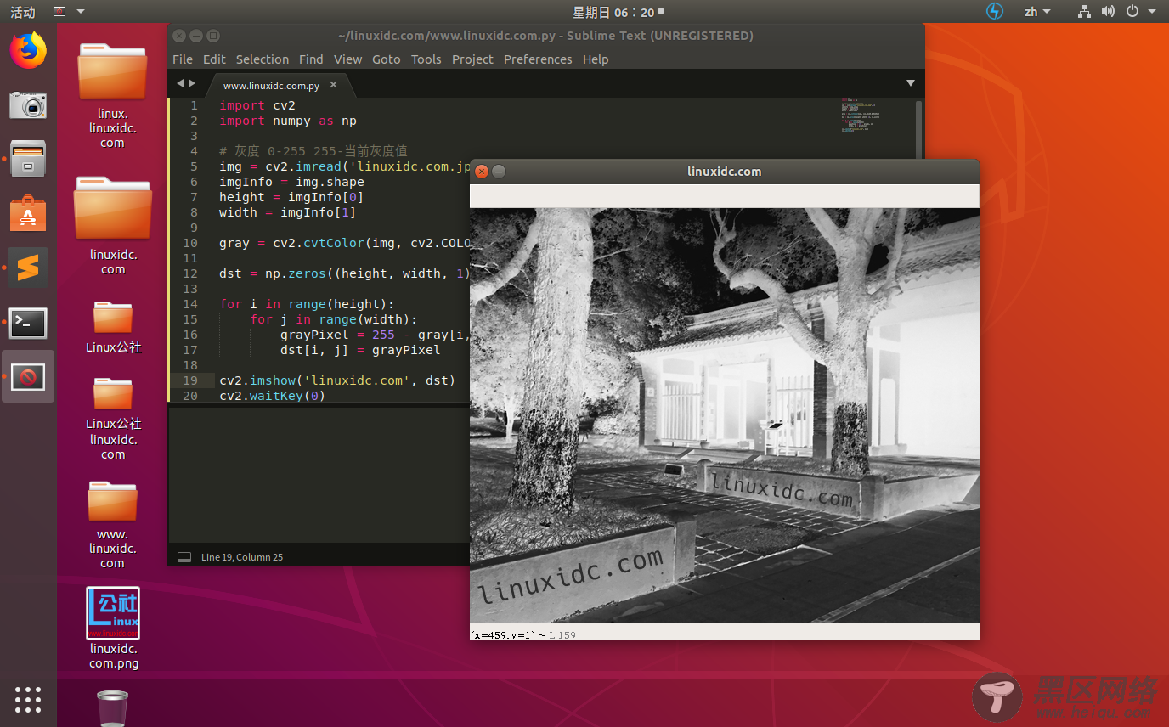Click the Activities button in top bar

point(23,12)
